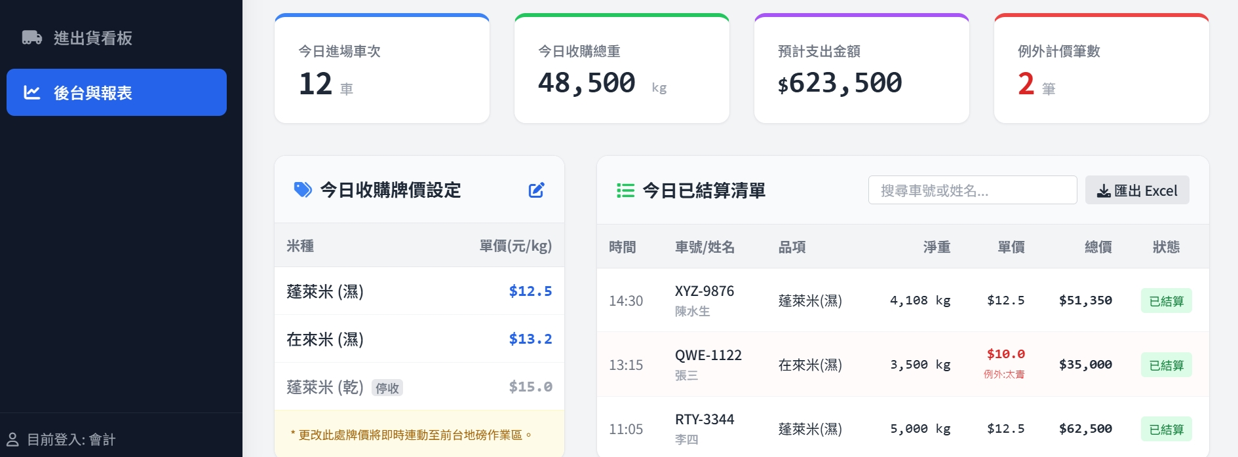Click the 例外計價筆數 card

tap(1102, 68)
